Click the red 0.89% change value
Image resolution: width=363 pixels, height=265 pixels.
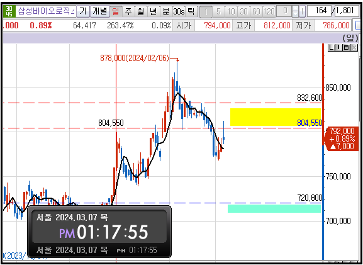(x=41, y=25)
